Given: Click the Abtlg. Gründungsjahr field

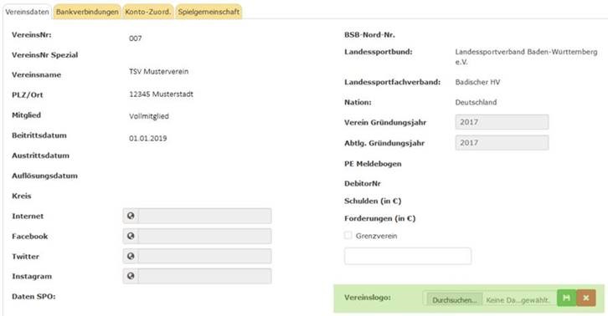Looking at the screenshot, I should [x=502, y=142].
